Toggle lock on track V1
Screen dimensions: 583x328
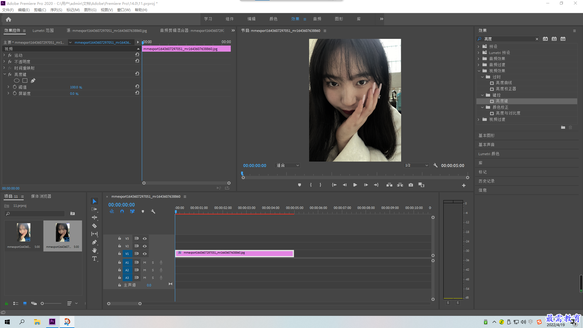120,253
